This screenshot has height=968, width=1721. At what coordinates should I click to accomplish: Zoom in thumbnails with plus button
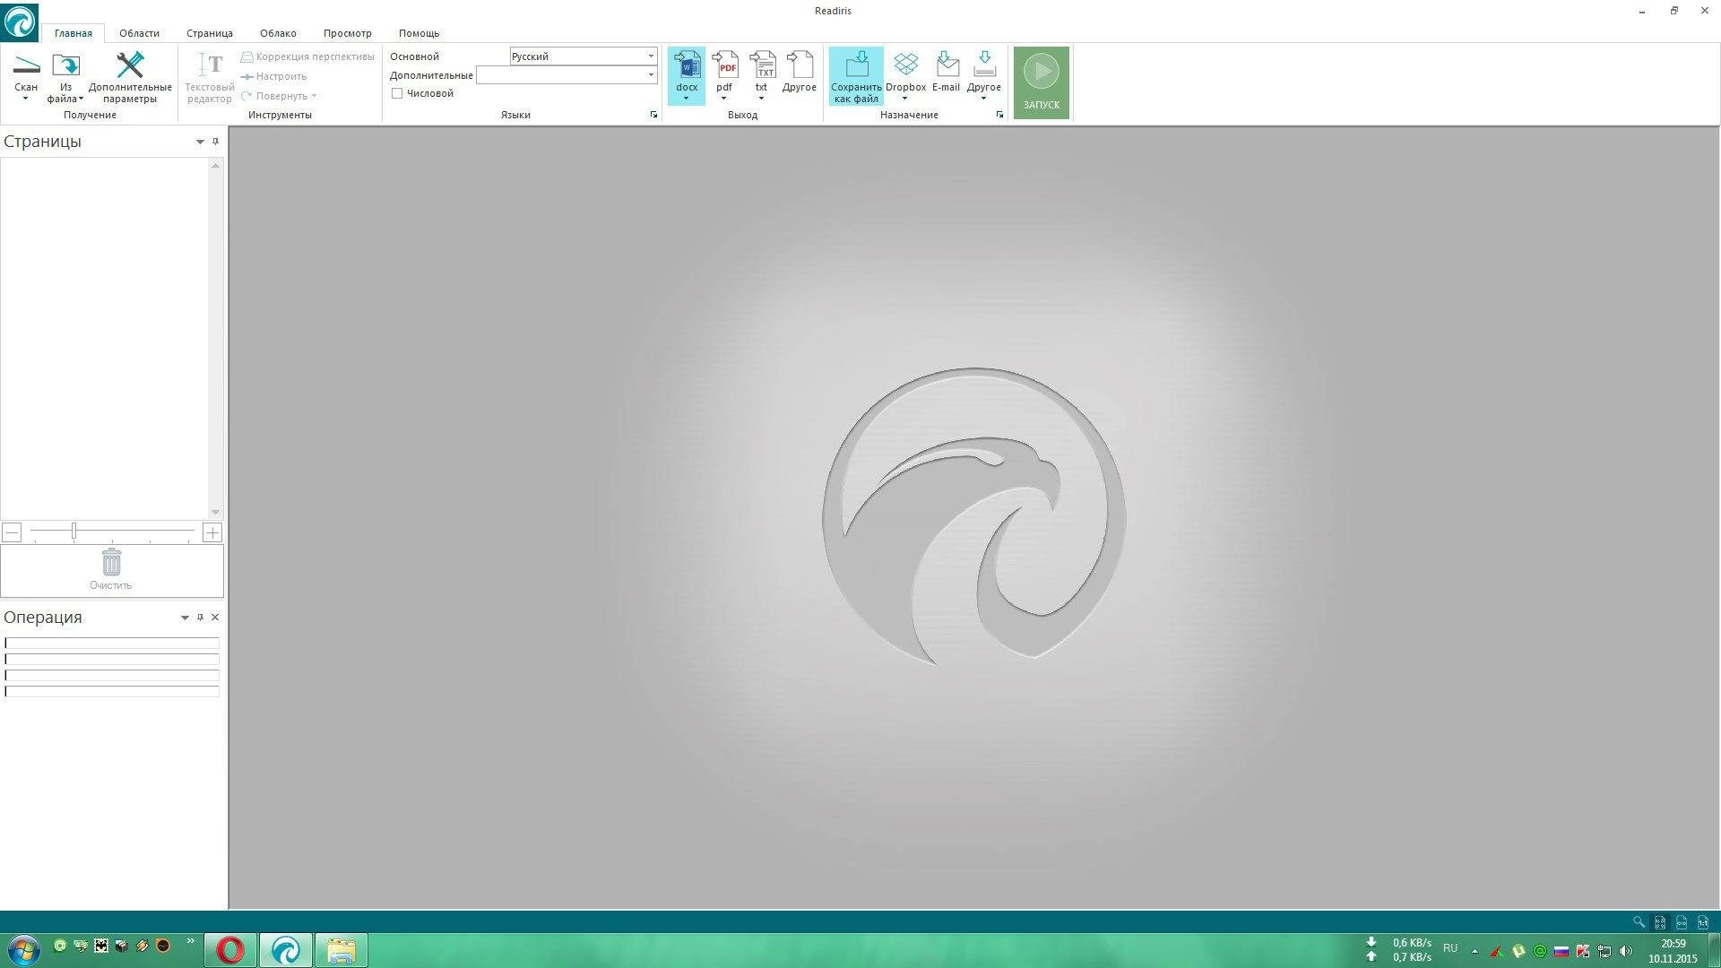(212, 532)
